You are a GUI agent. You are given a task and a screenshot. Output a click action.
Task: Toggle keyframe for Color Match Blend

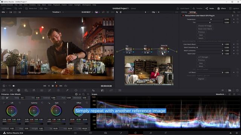coord(234,44)
